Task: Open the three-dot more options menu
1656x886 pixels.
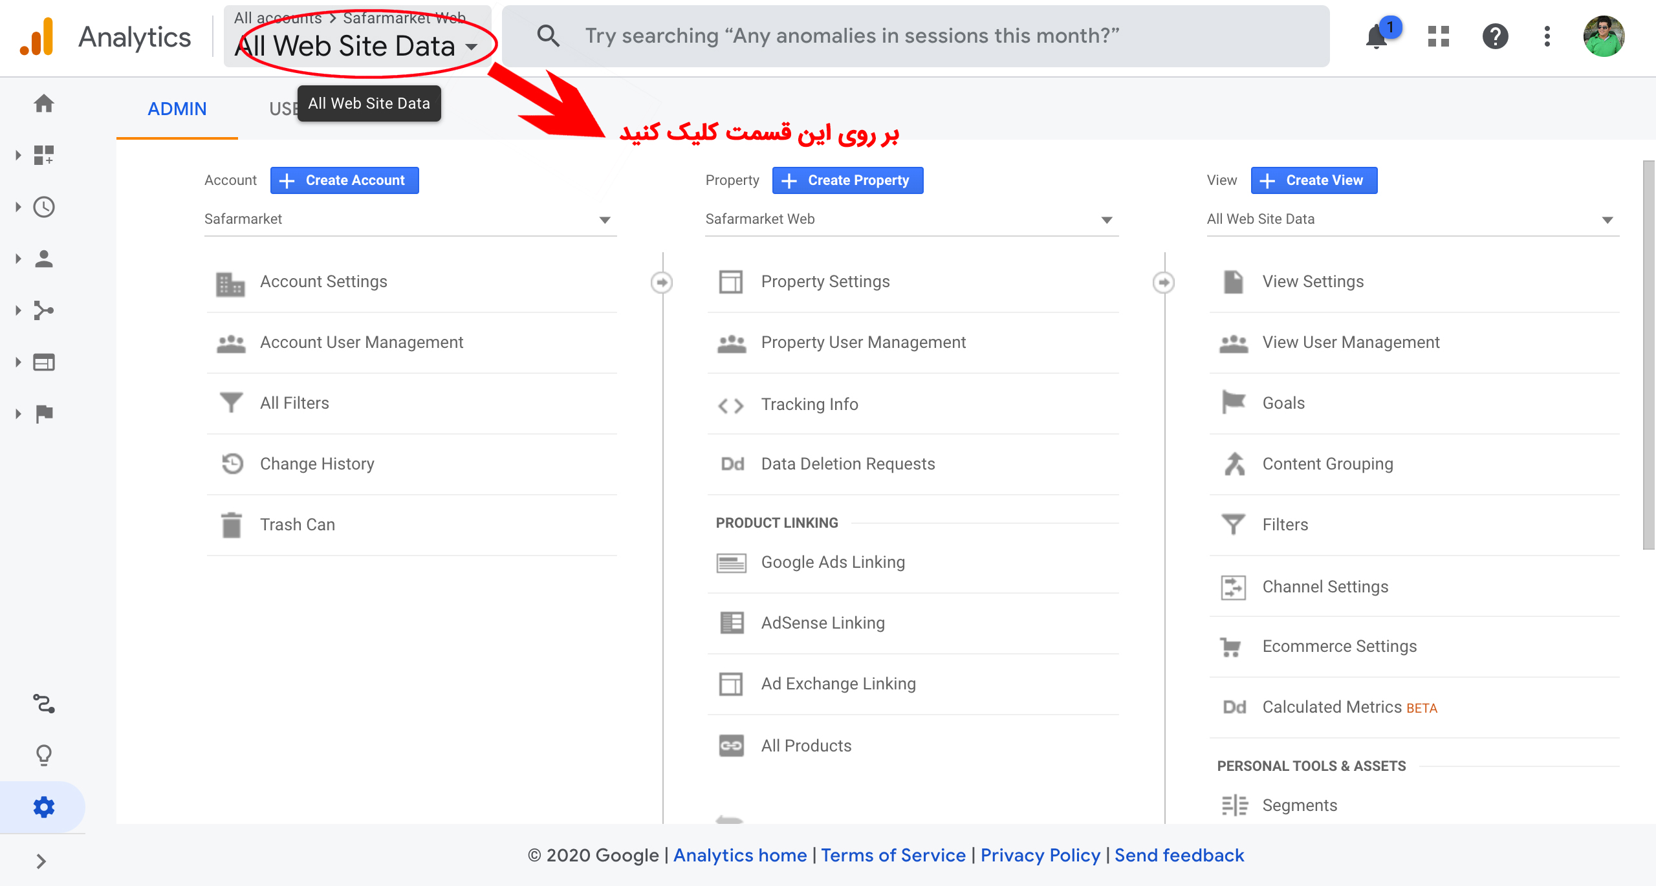Action: coord(1547,36)
